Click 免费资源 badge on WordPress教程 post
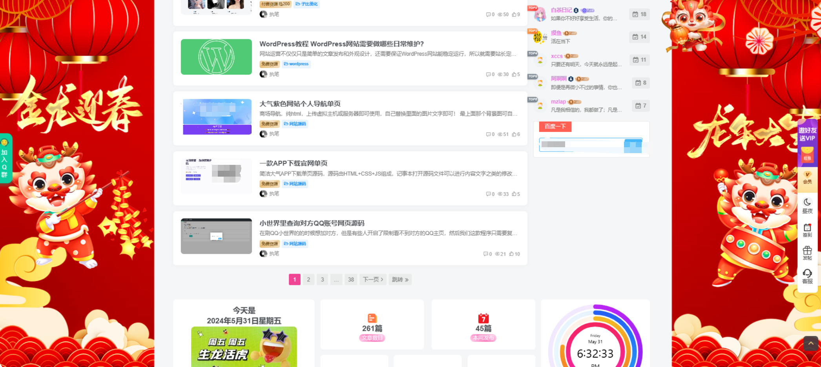Image resolution: width=821 pixels, height=367 pixels. pyautogui.click(x=270, y=64)
